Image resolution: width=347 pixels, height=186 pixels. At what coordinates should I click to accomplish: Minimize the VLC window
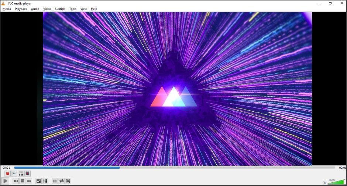319,3
